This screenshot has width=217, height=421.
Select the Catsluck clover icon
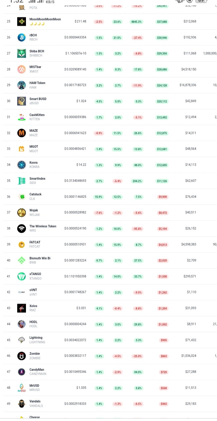21,197
